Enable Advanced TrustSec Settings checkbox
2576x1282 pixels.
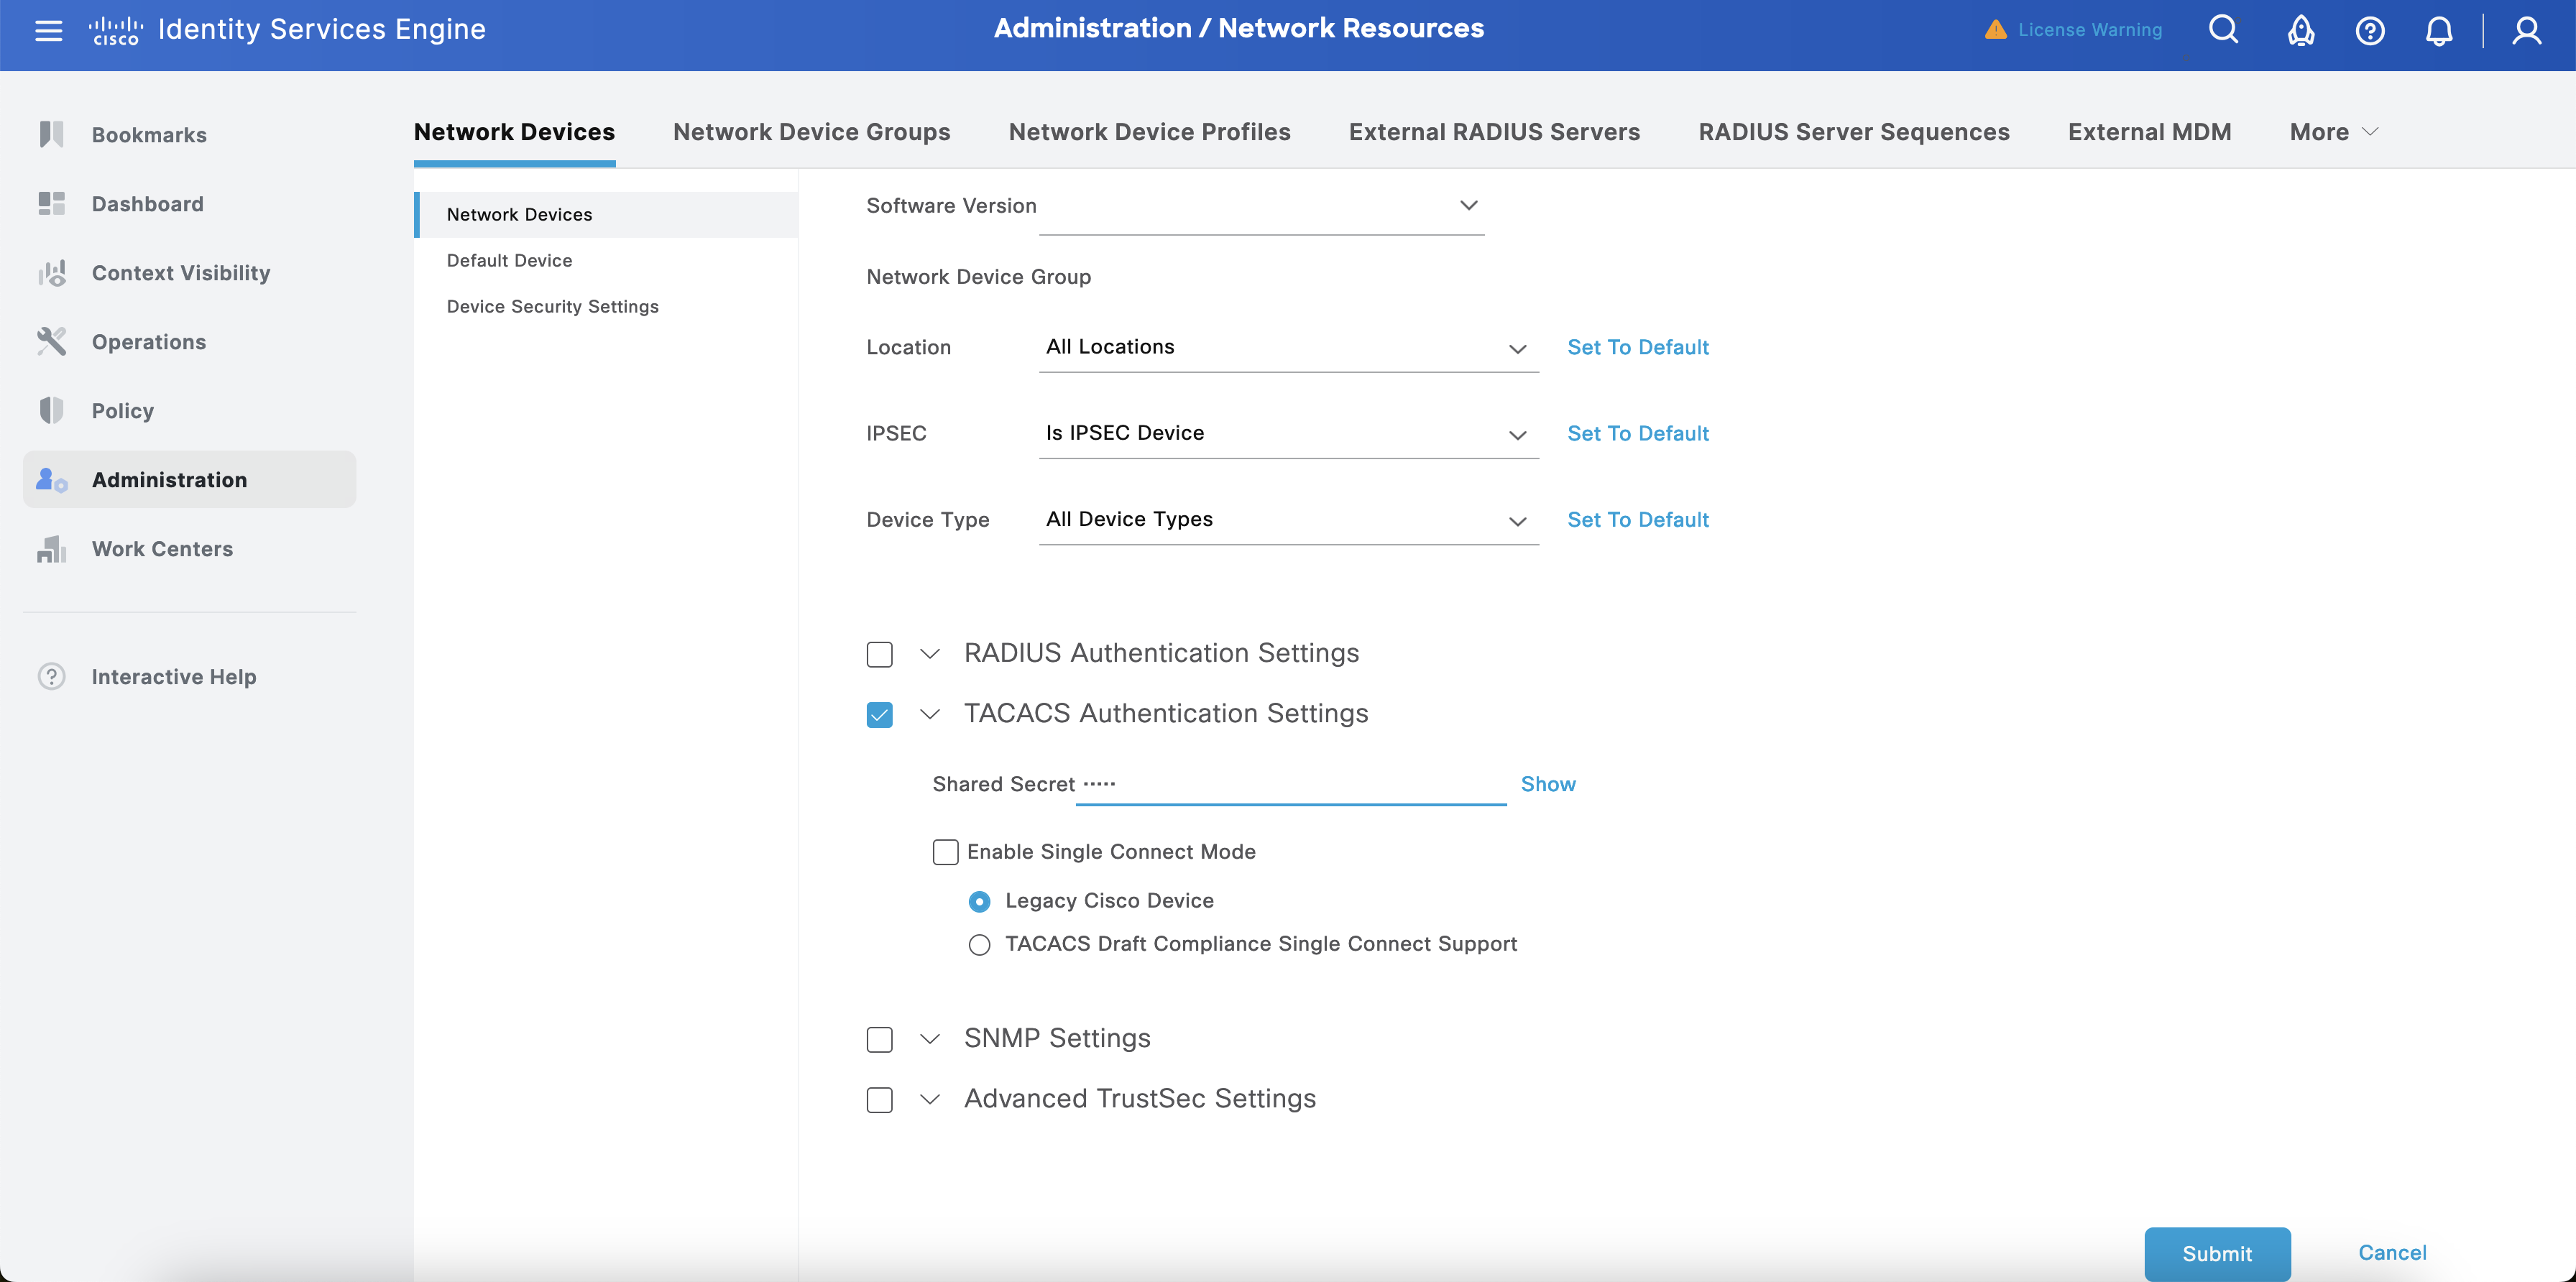(879, 1099)
